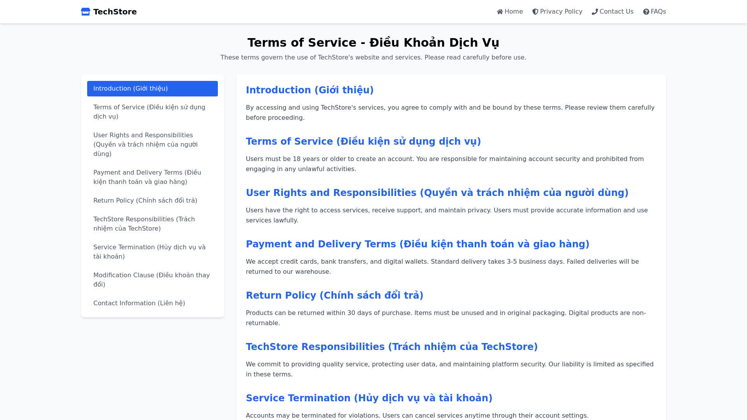The height and width of the screenshot is (420, 747).
Task: Click the Contact Us phone icon
Action: [595, 12]
